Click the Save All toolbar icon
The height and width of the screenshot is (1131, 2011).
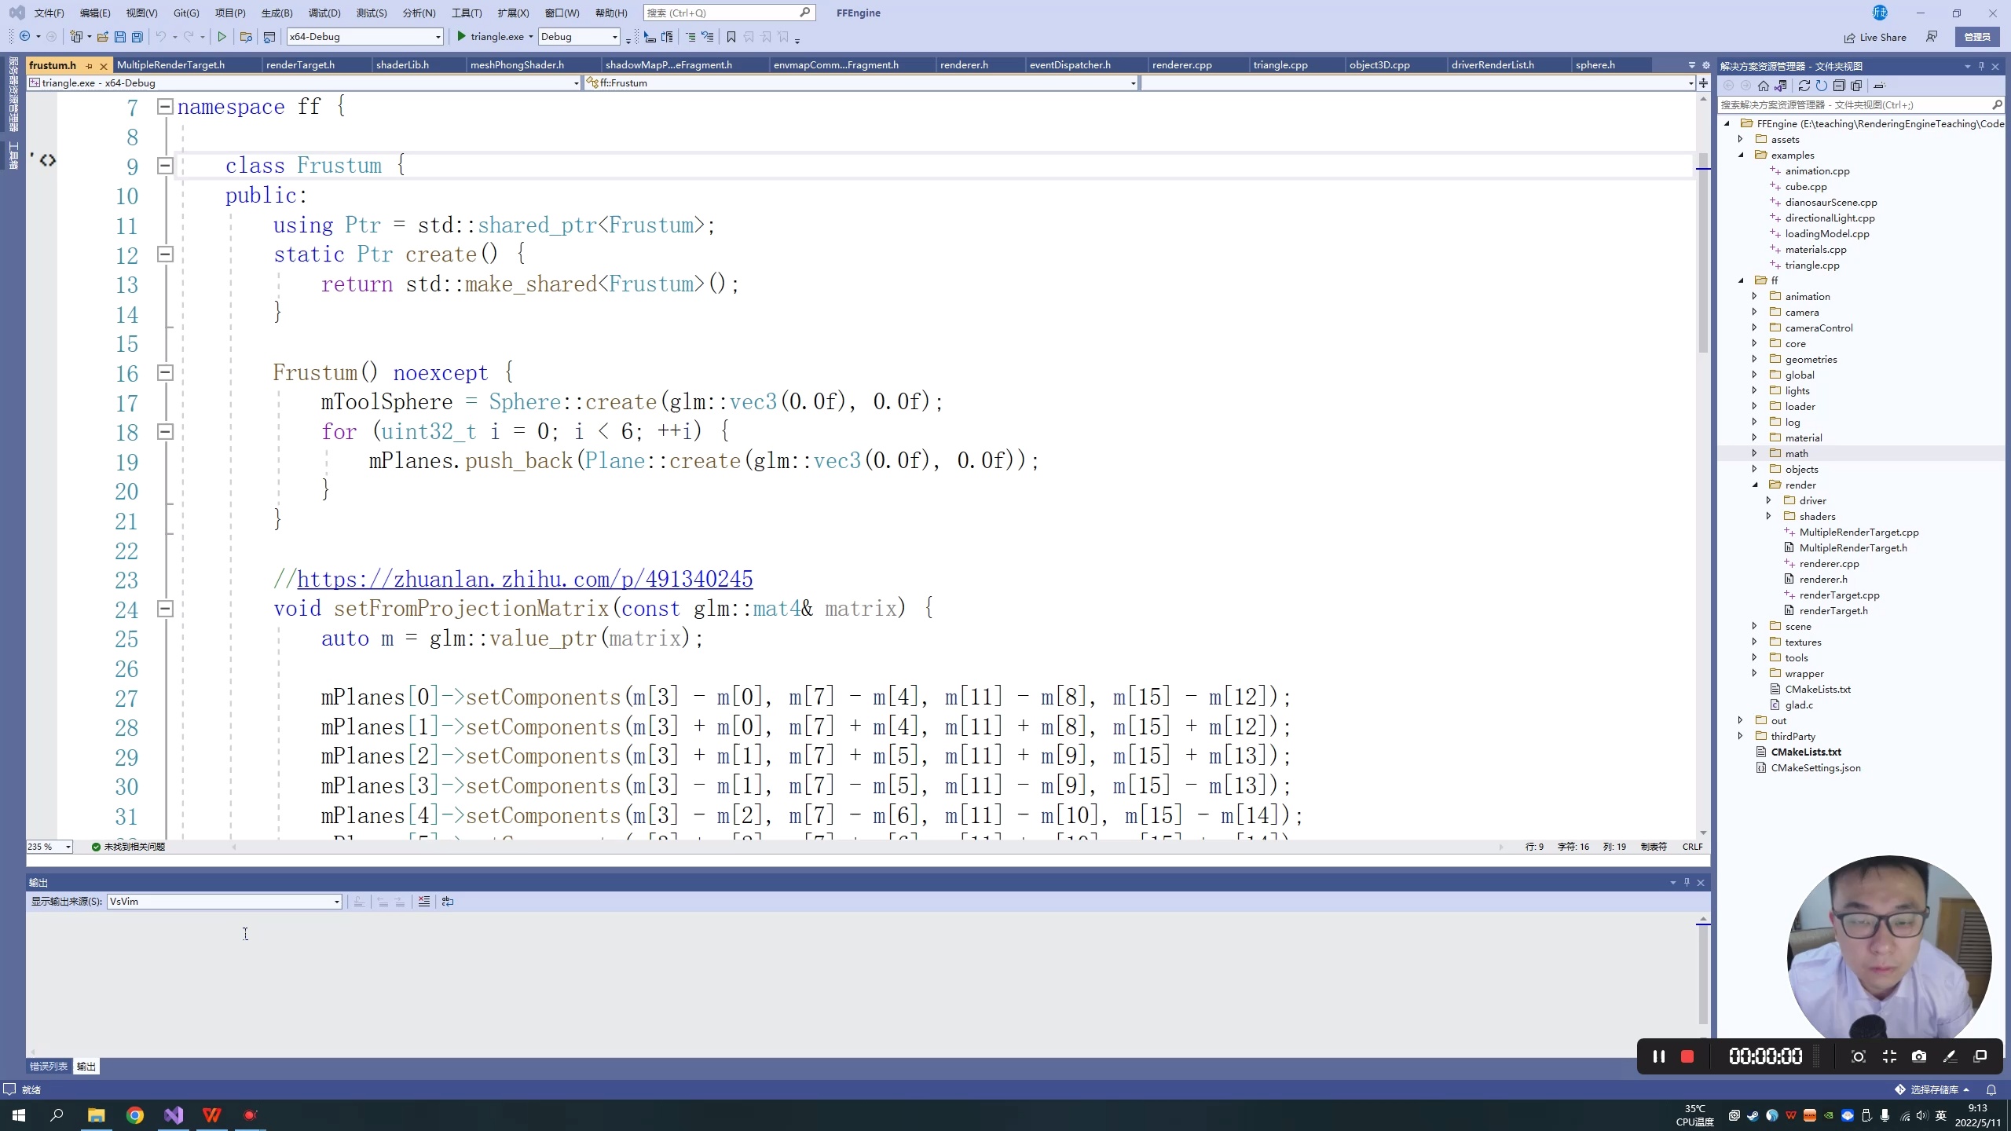point(137,37)
